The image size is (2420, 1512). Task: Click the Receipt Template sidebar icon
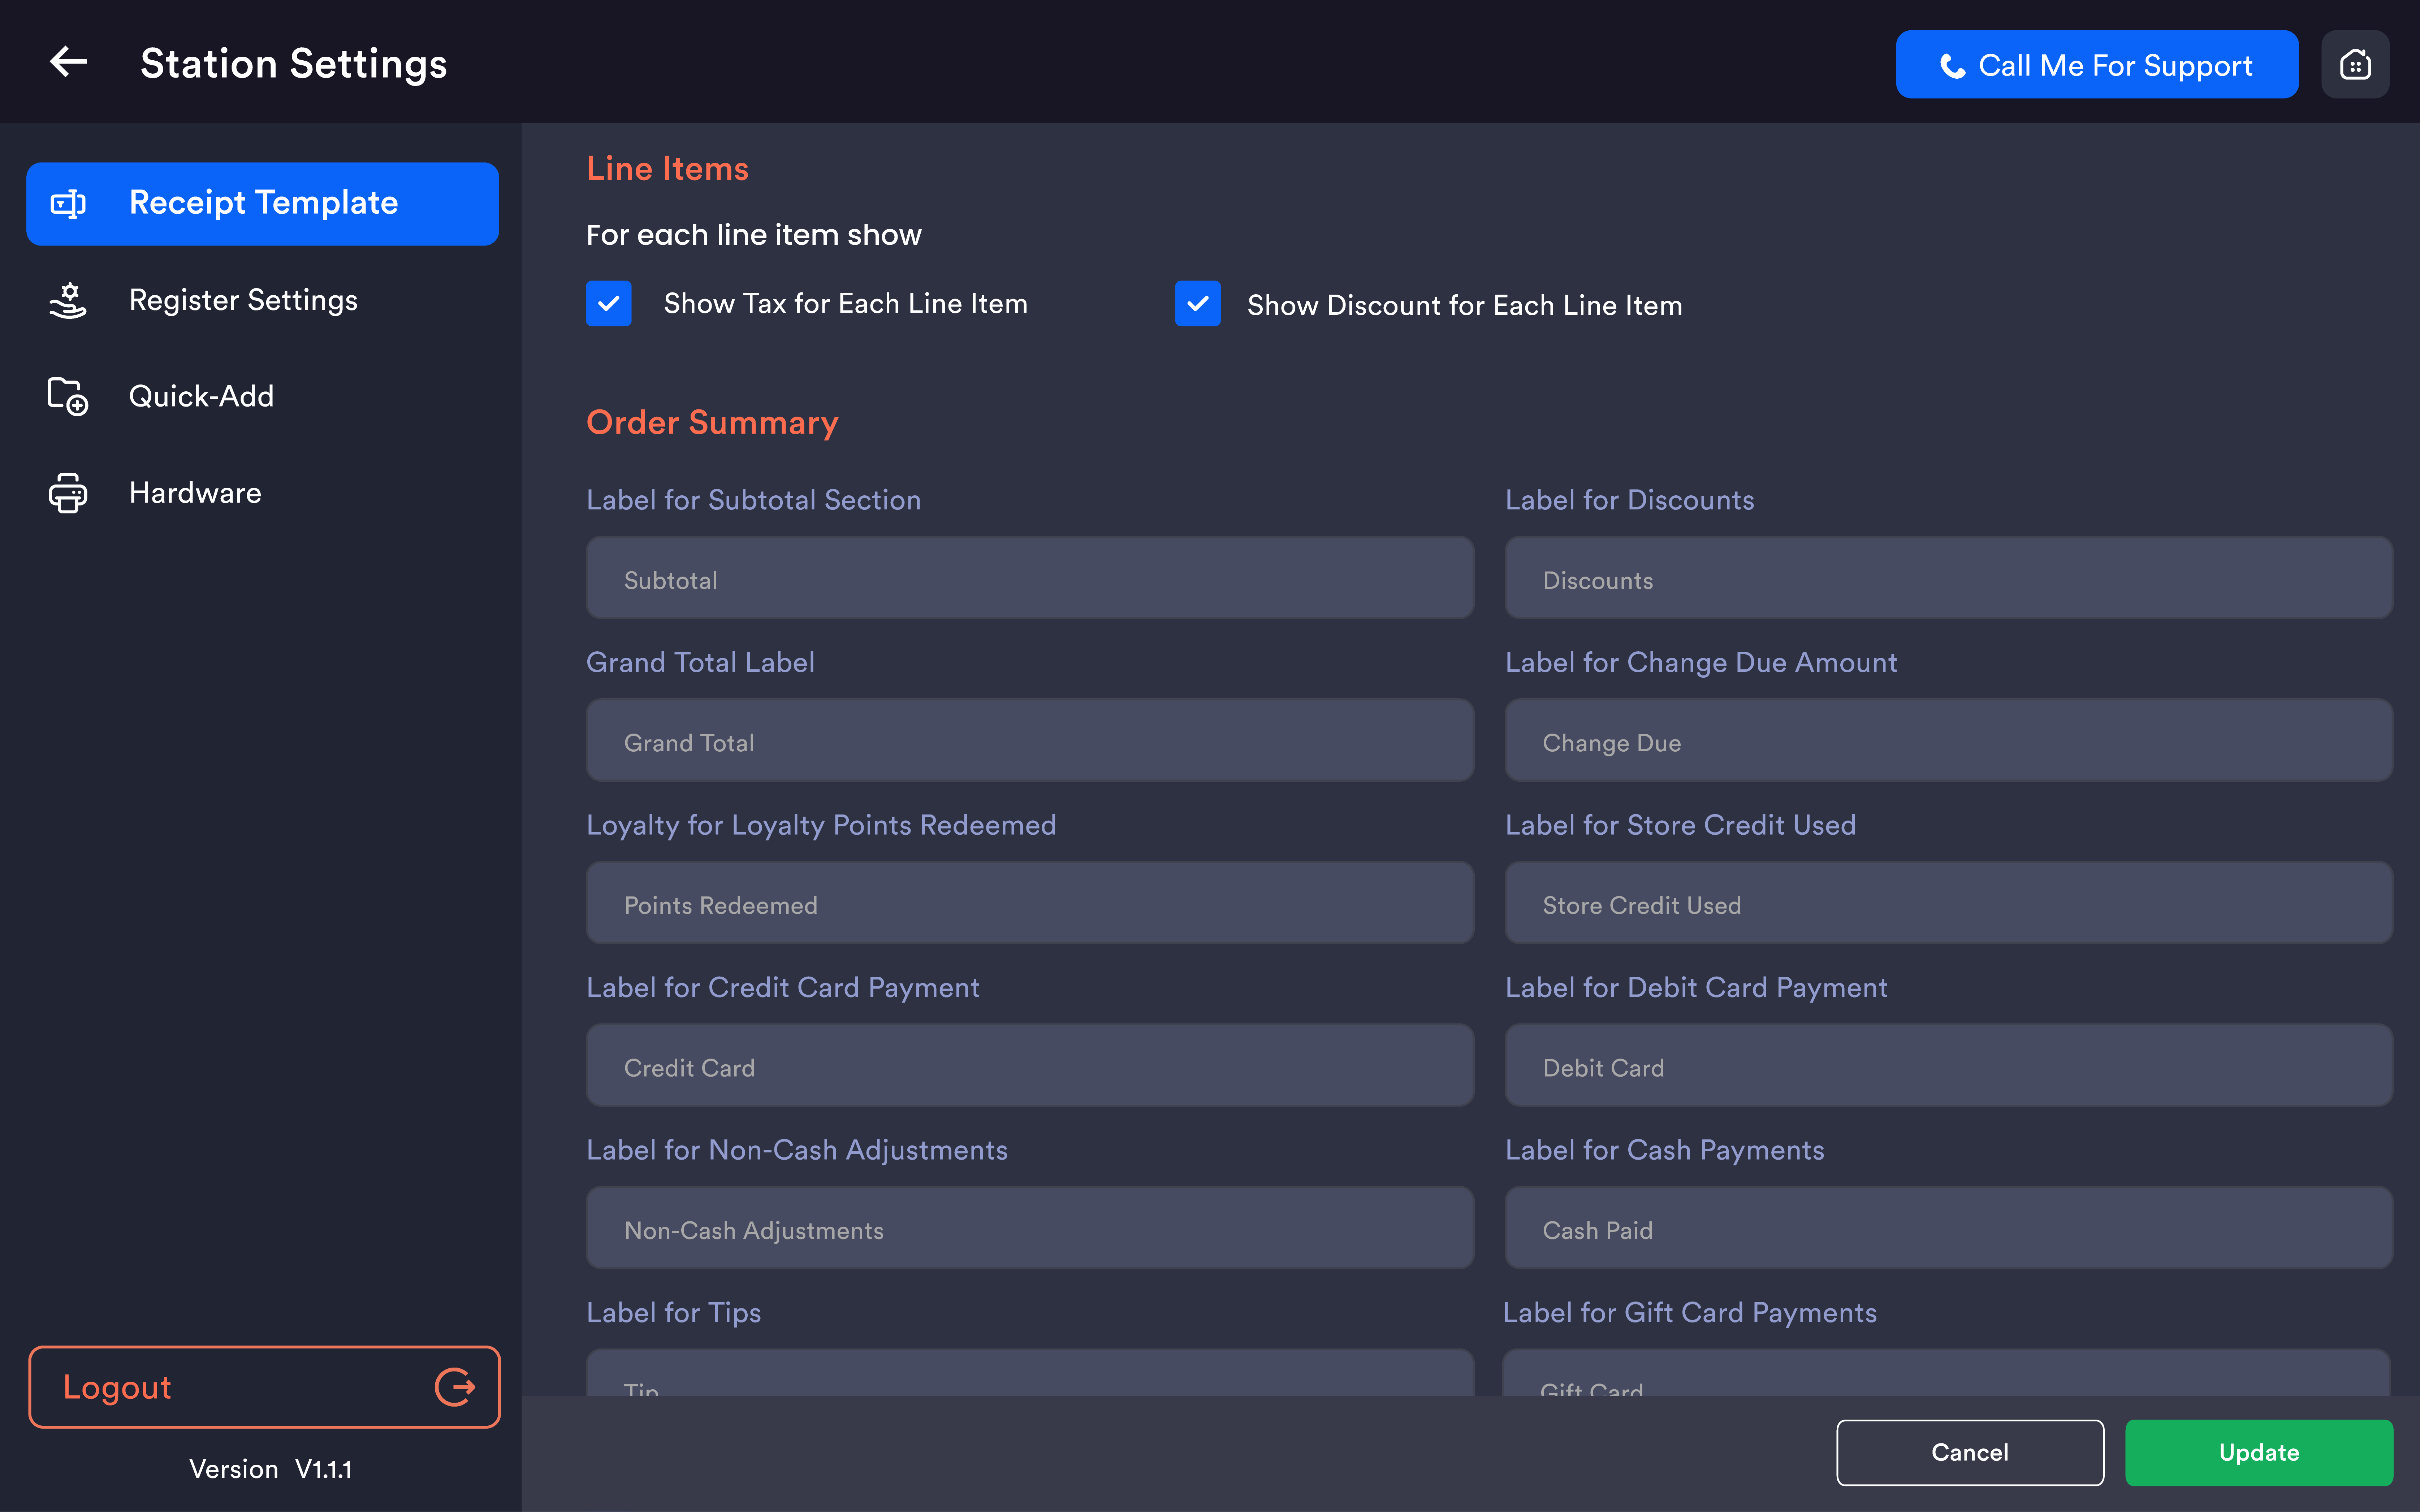[x=68, y=204]
